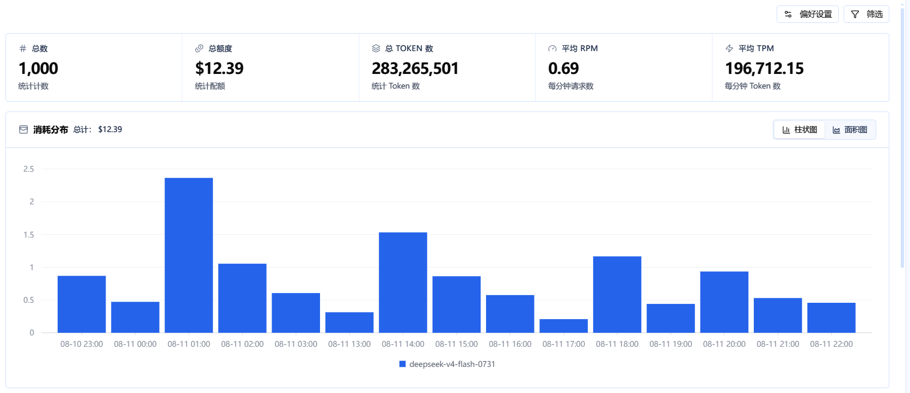
Task: Click the bar chart icon in 柱状图
Action: point(786,130)
